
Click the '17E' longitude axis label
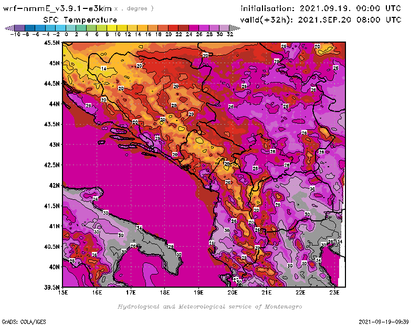click(131, 292)
